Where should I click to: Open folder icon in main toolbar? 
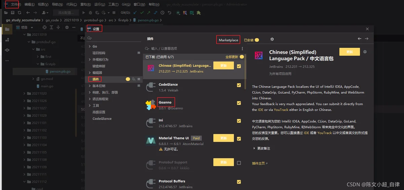6,13
